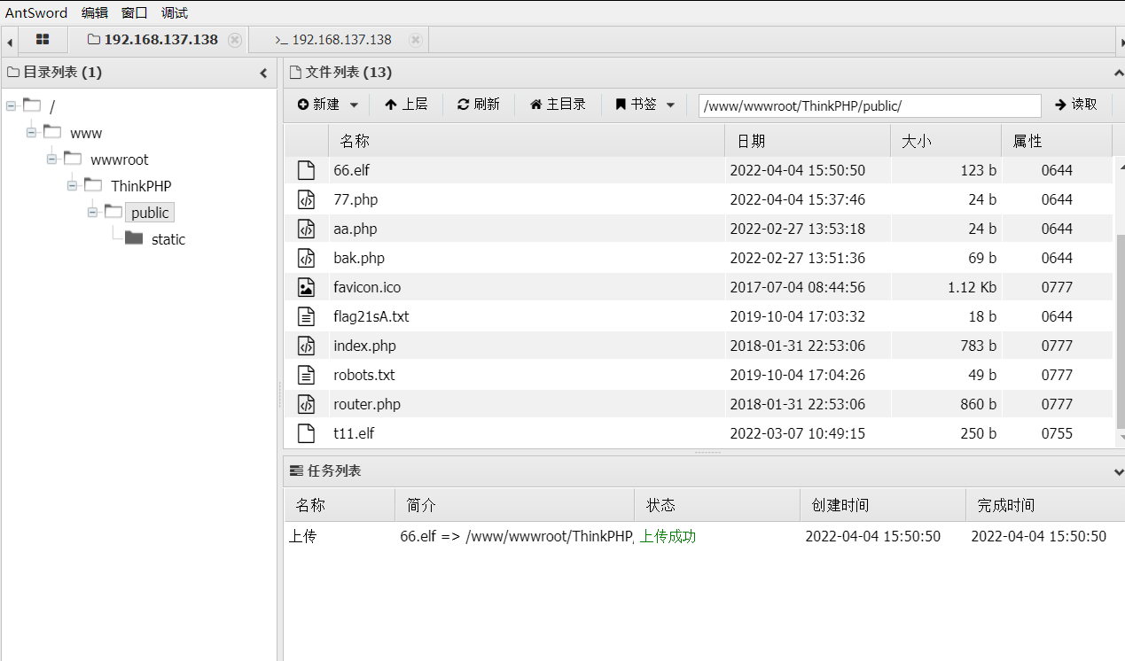Click the bak.php code file icon
This screenshot has height=661, width=1125.
pyautogui.click(x=306, y=258)
